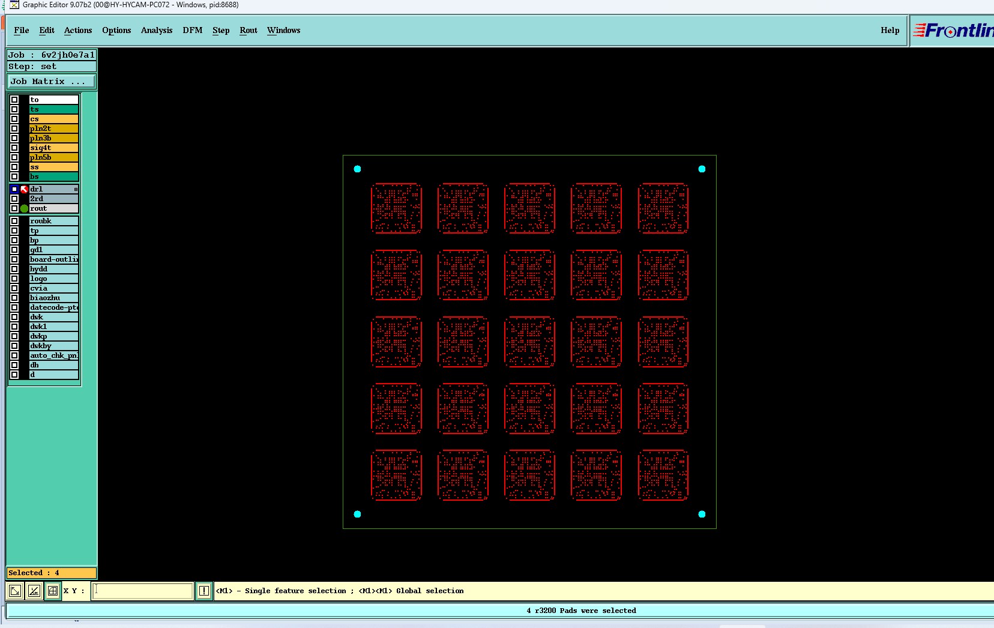Click the bottom-right cyan tooling pad

tap(702, 514)
